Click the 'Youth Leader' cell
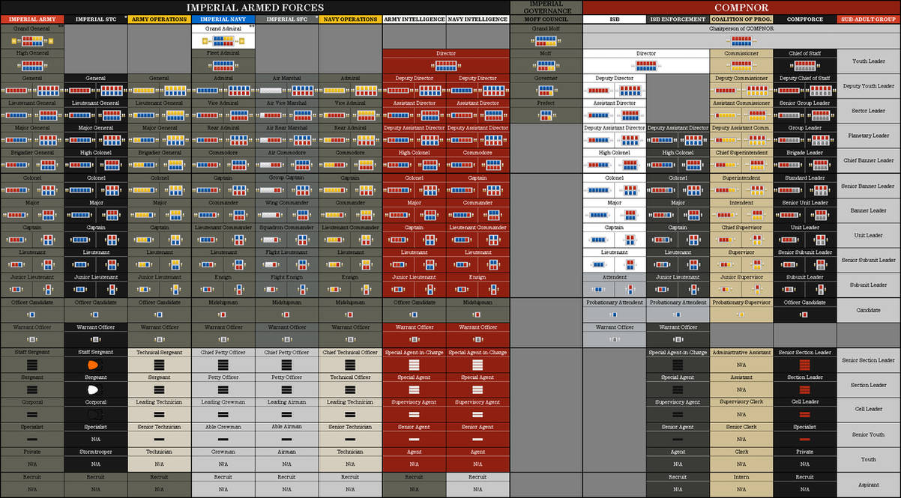901x498 pixels. pyautogui.click(x=869, y=61)
